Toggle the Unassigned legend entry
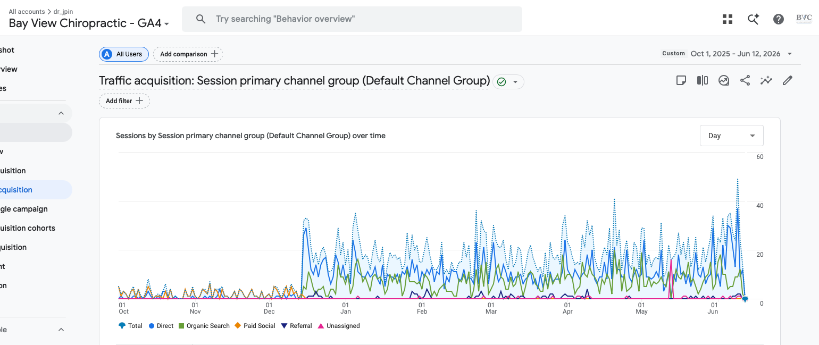The width and height of the screenshot is (819, 345). (x=339, y=326)
